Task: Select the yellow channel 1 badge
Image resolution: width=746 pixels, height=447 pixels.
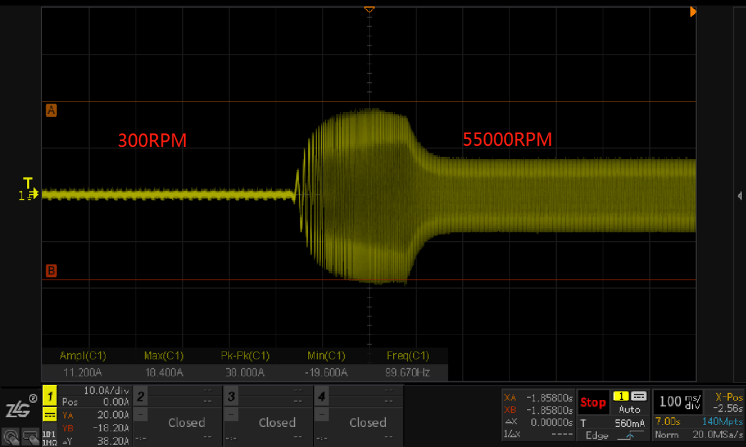Action: (x=50, y=396)
